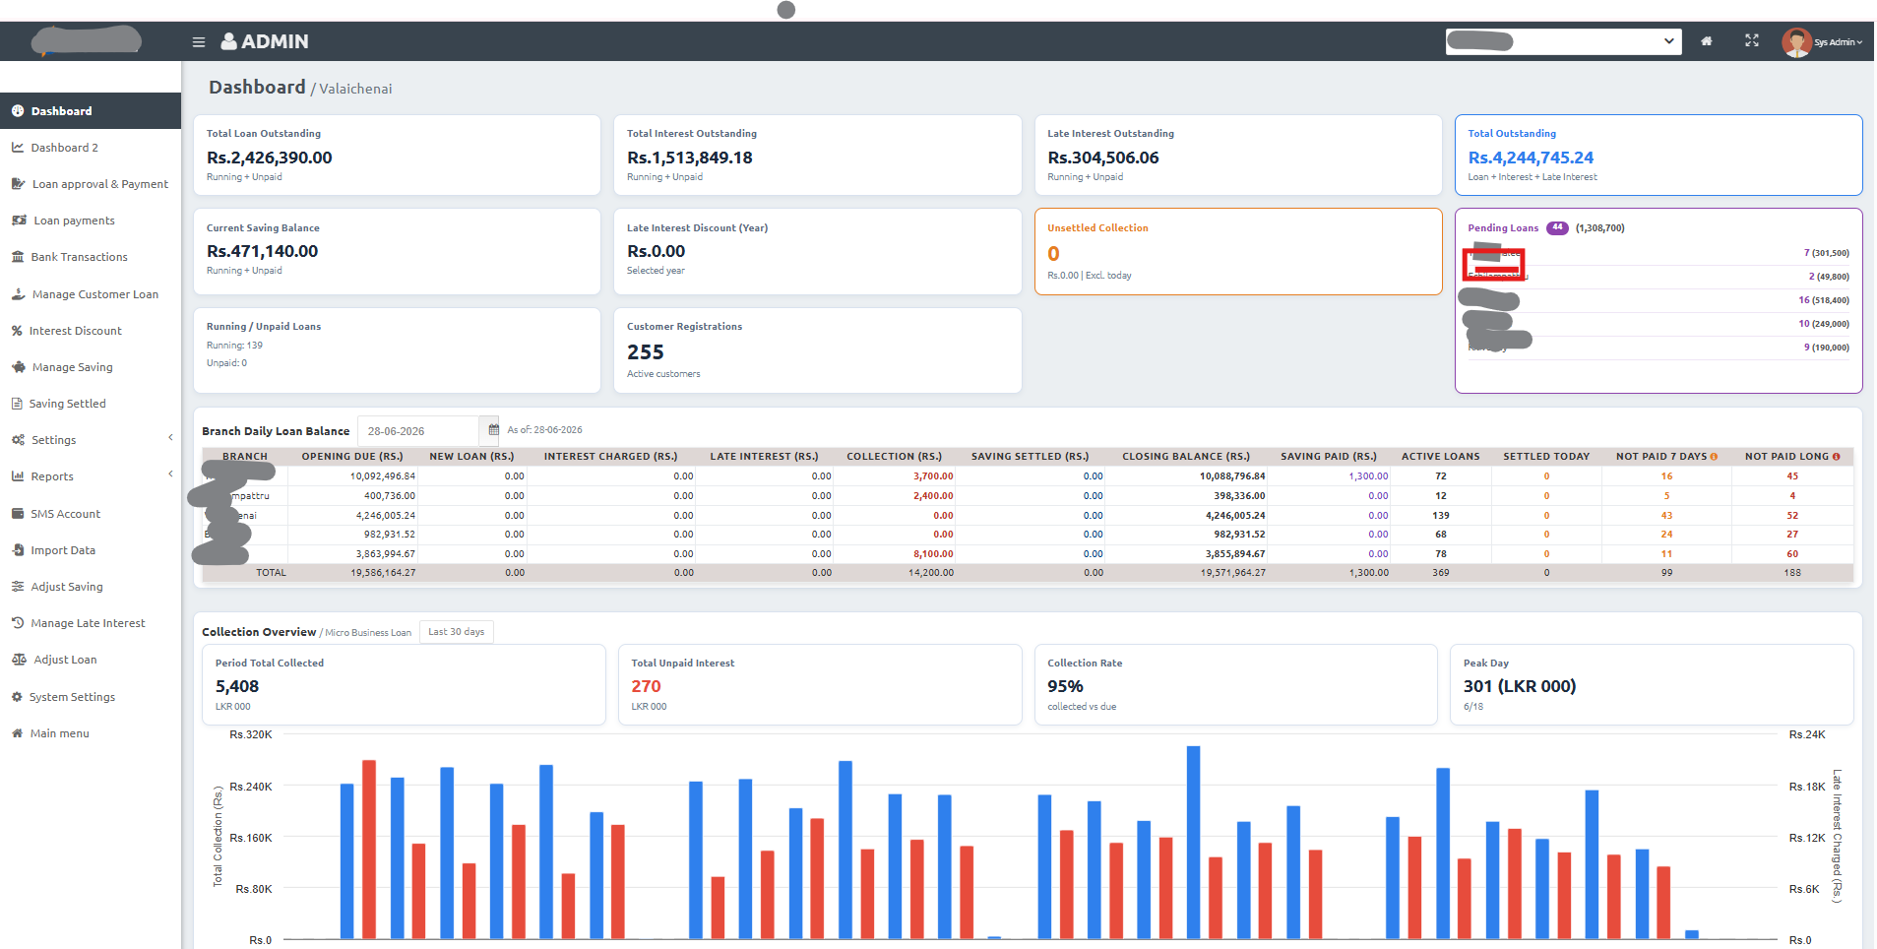Open the calendar icon beside date field
The image size is (1877, 949).
click(x=493, y=430)
